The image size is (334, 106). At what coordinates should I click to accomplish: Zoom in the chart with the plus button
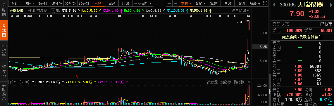[169, 4]
